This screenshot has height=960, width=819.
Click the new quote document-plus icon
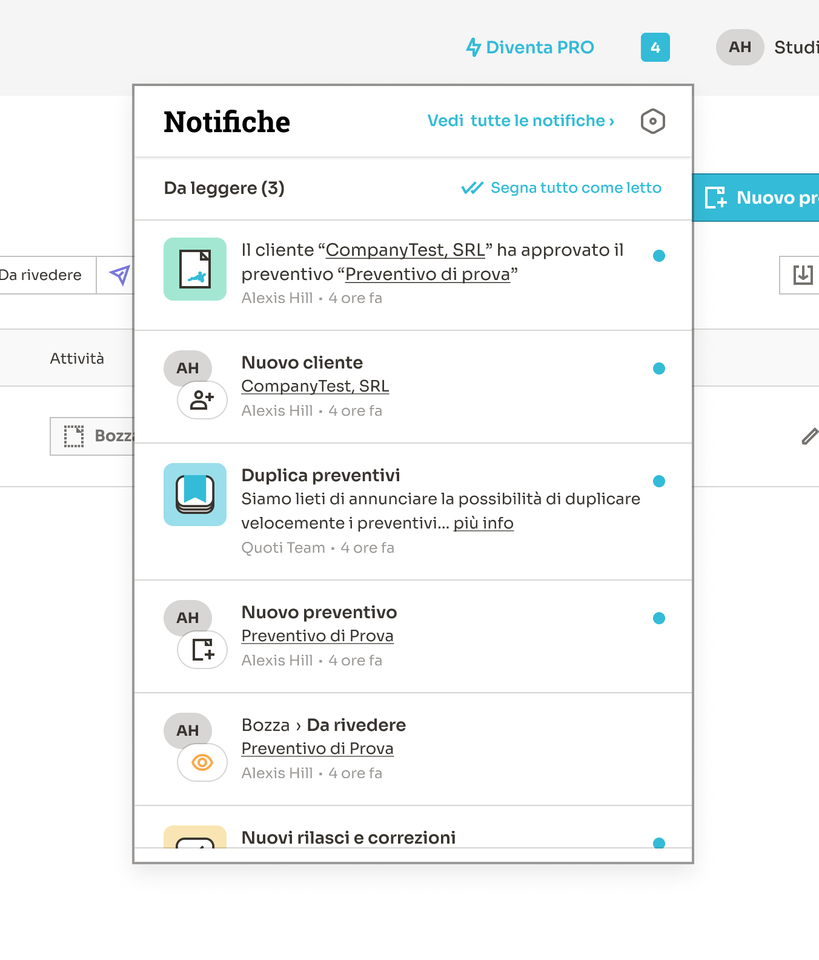202,650
